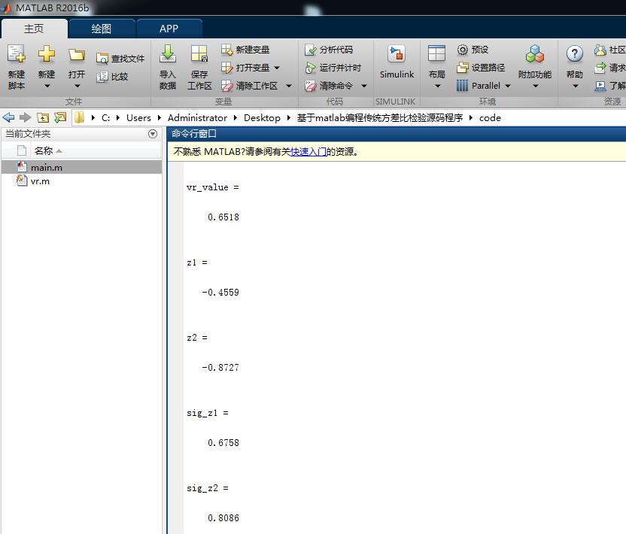Click Open Variable (打开变量) button
Image resolution: width=626 pixels, height=534 pixels.
point(246,68)
